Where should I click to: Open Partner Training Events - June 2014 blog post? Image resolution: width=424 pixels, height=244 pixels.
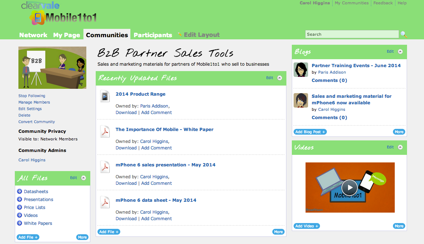coord(356,65)
